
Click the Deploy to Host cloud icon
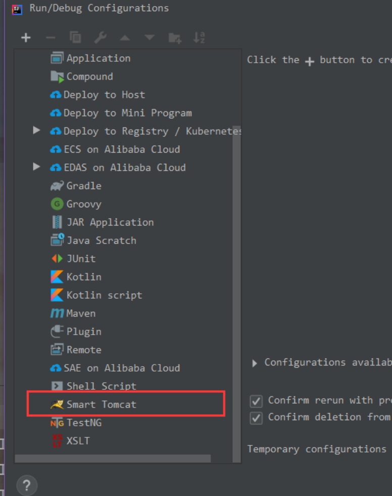coord(56,95)
